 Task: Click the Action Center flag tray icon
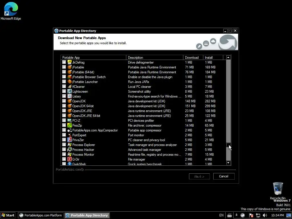pyautogui.click(x=251, y=215)
